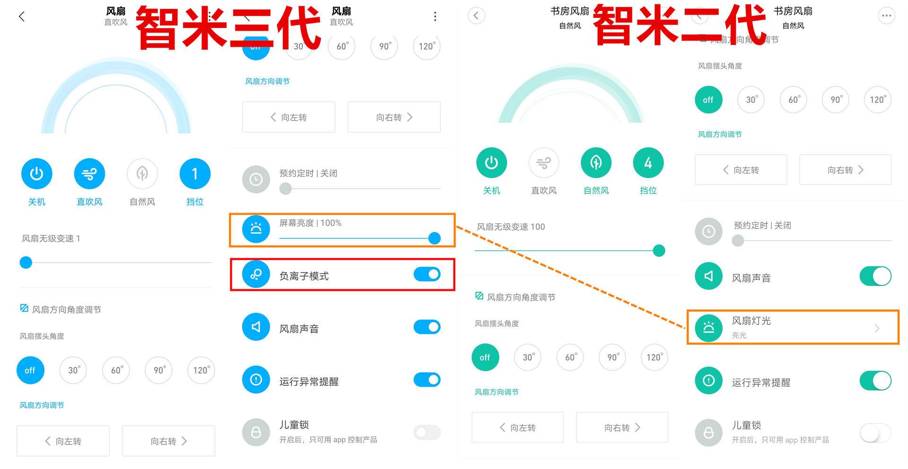The image size is (908, 469).
Task: Select 风扇方向角度调节 on 书房风扇
Action: click(x=515, y=297)
